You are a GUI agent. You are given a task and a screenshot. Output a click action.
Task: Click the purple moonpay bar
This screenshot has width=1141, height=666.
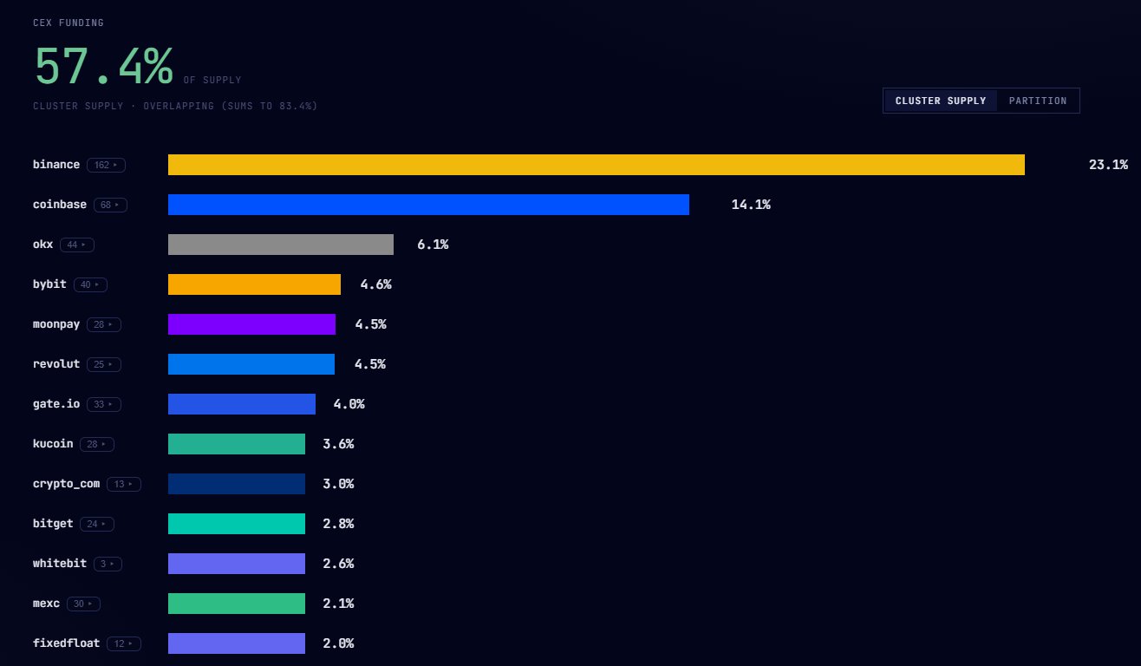pyautogui.click(x=251, y=324)
